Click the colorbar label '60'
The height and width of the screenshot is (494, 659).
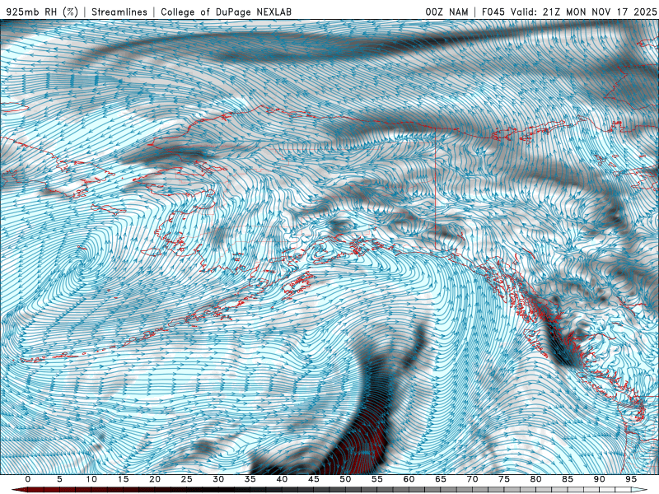coord(409,479)
